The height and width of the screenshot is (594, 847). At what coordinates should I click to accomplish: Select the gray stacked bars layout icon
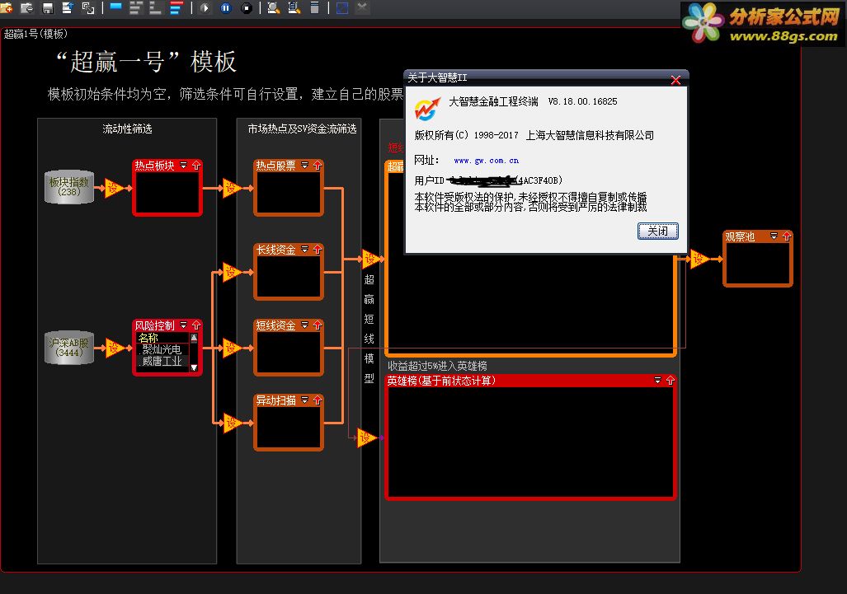(135, 7)
